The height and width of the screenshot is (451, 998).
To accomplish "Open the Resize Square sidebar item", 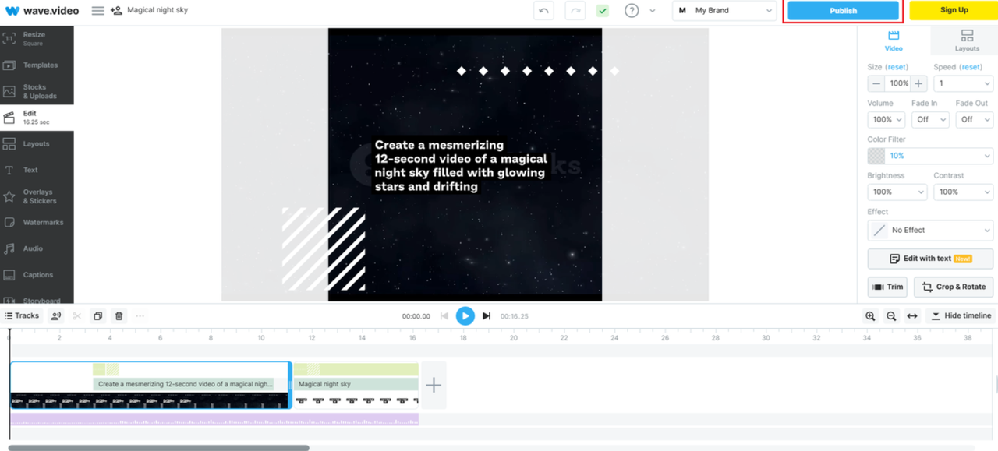I will point(37,39).
